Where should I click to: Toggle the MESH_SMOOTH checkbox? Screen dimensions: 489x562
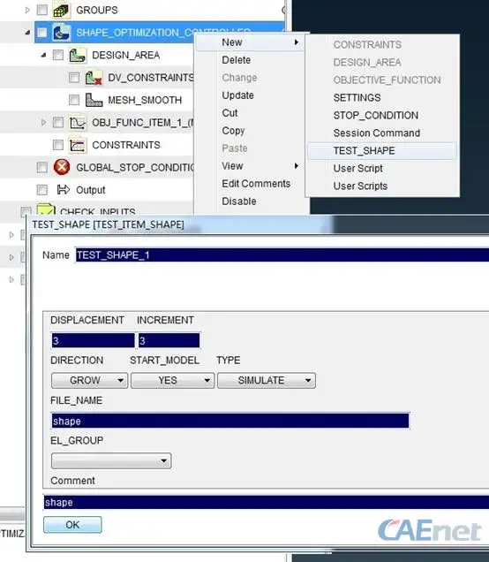74,100
